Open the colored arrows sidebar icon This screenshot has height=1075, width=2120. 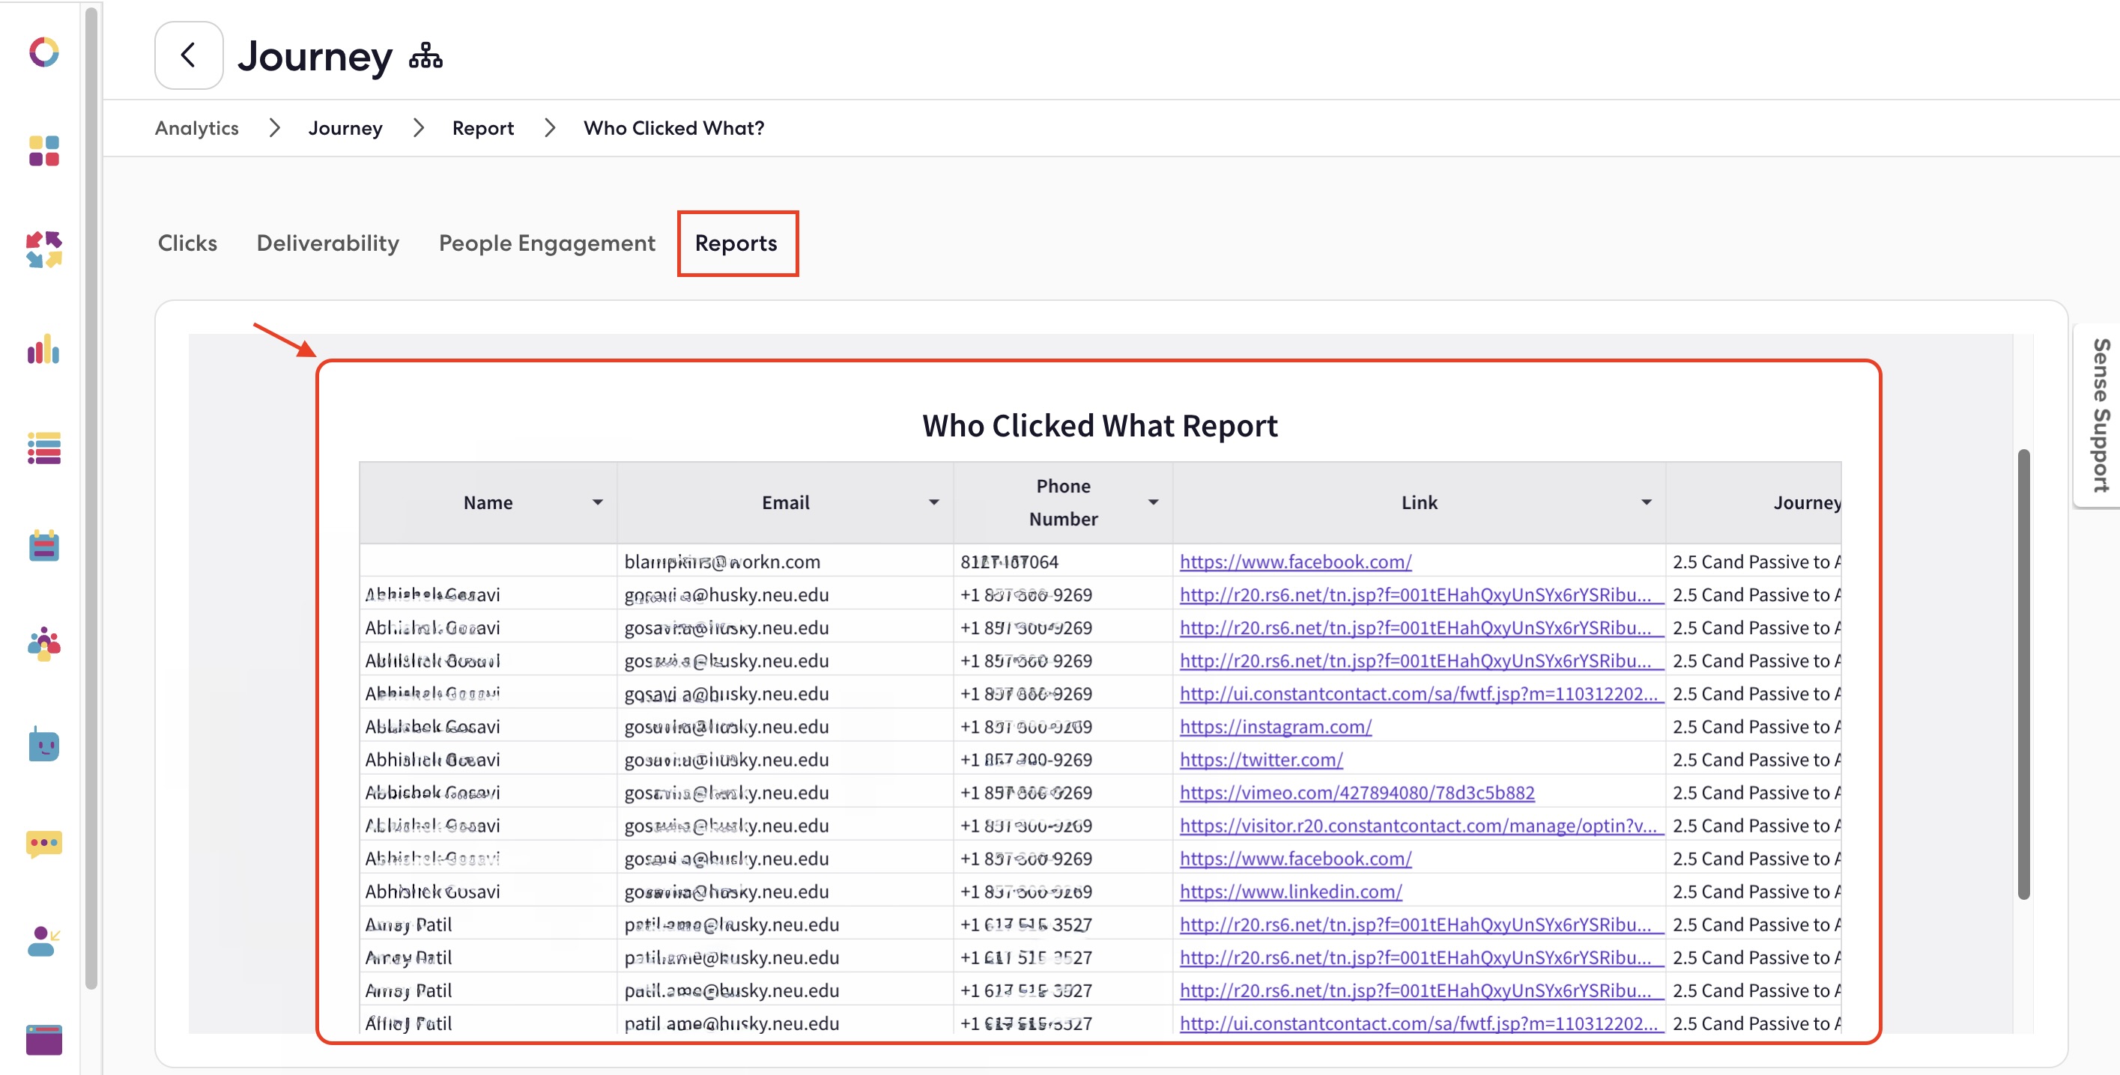(x=44, y=250)
